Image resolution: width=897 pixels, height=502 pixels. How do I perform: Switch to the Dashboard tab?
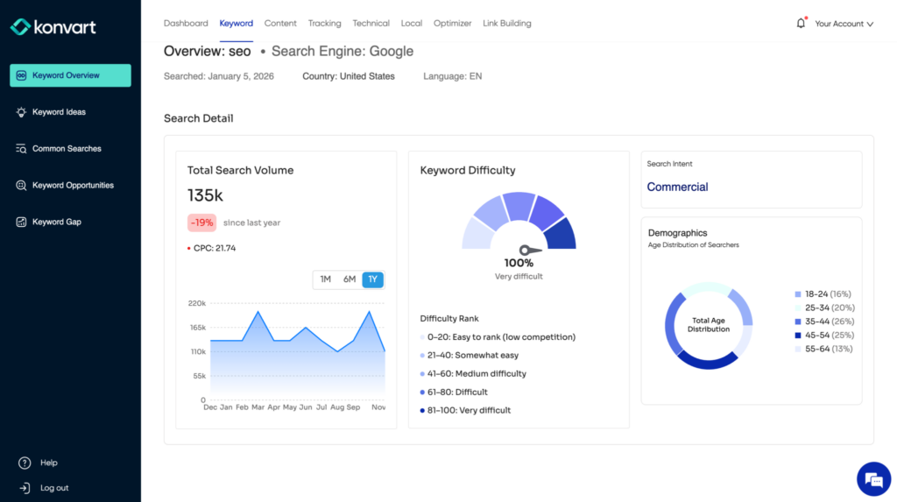pyautogui.click(x=186, y=24)
